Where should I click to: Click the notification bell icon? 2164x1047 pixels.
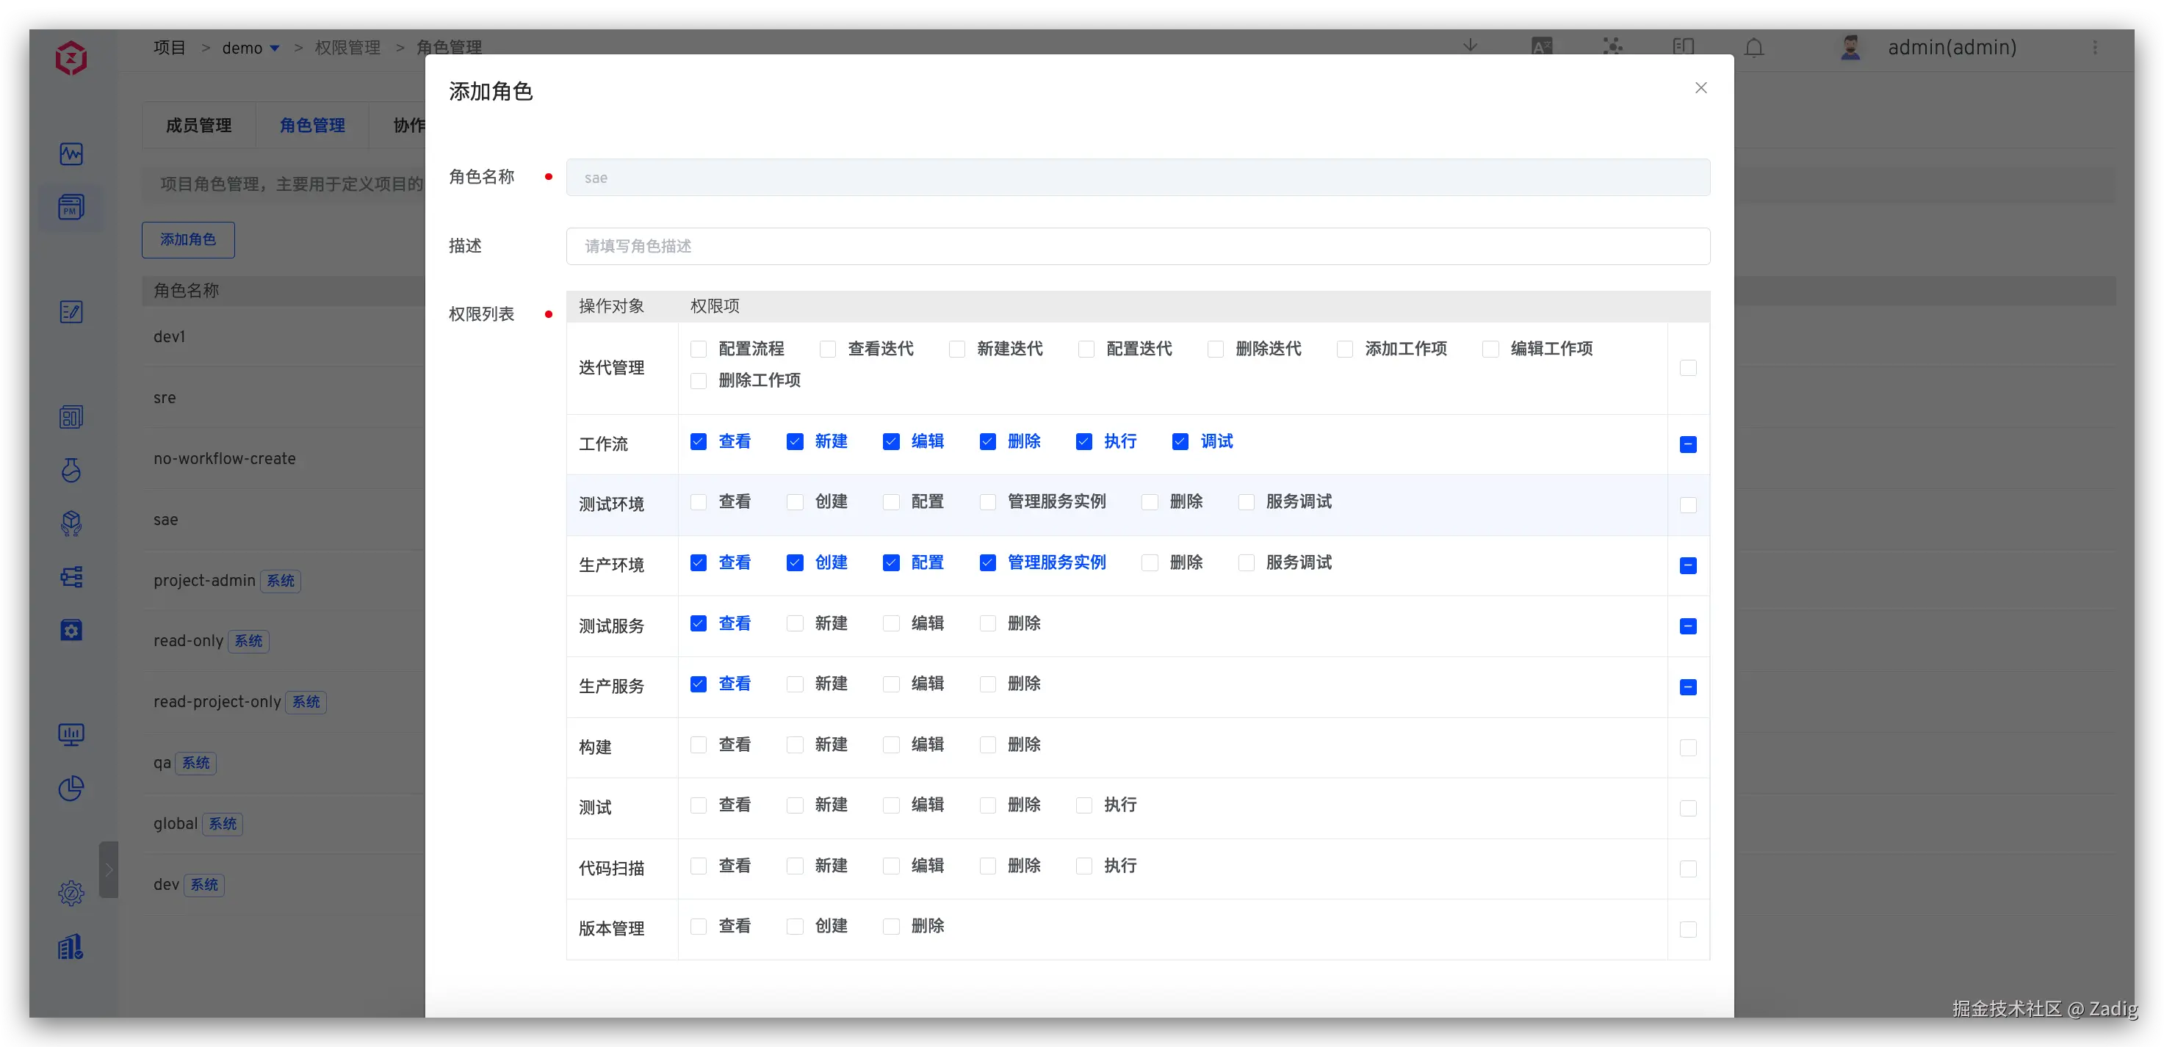[1754, 48]
